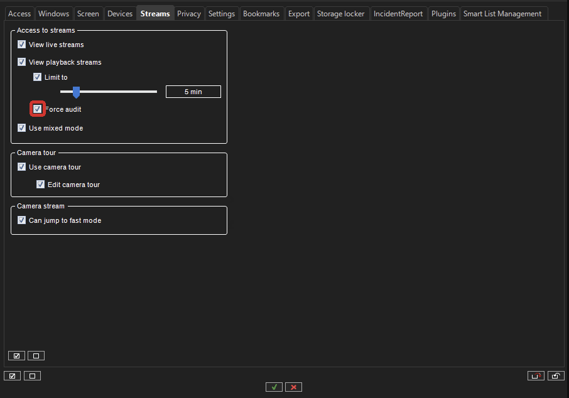Image resolution: width=569 pixels, height=398 pixels.
Task: Go to the Devices tab
Action: point(120,14)
